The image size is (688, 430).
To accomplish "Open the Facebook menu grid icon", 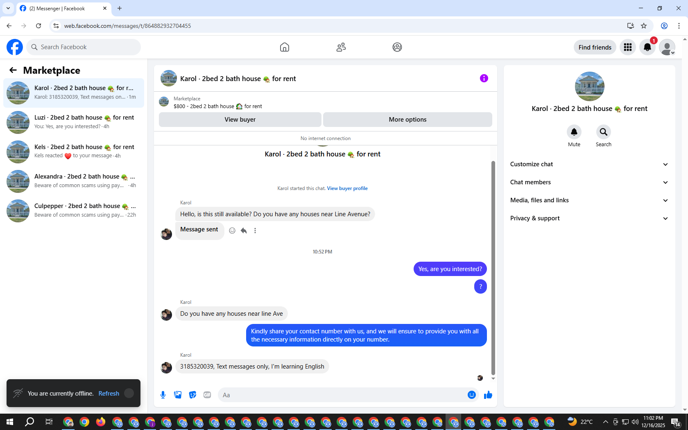I will (628, 47).
